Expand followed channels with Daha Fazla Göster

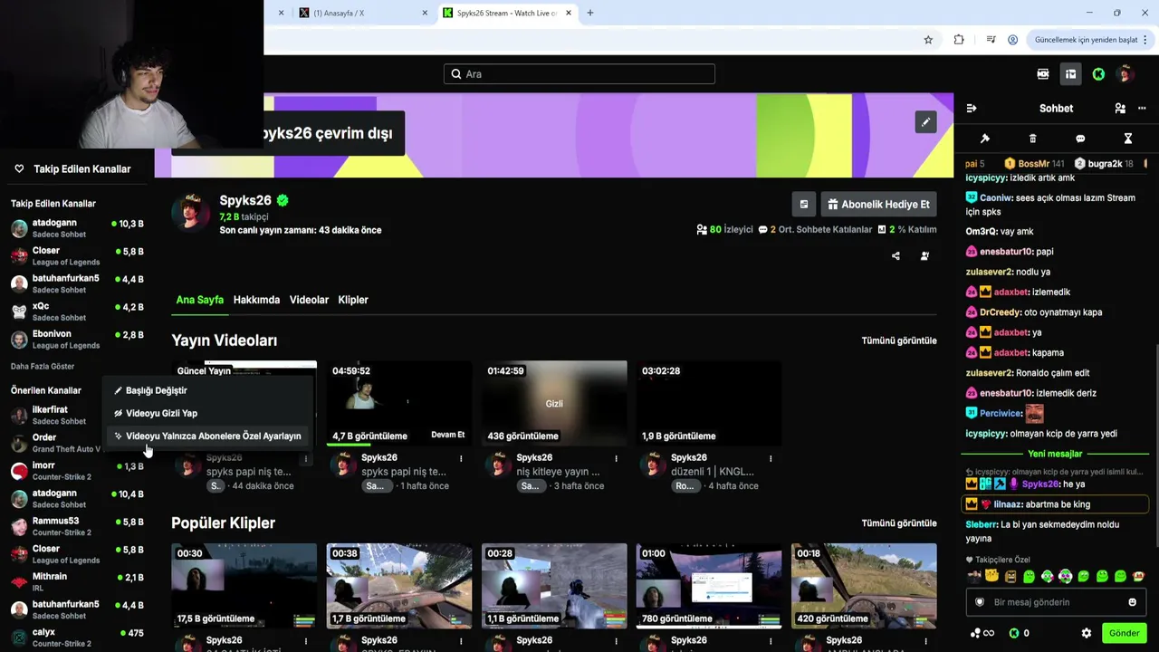(x=43, y=366)
